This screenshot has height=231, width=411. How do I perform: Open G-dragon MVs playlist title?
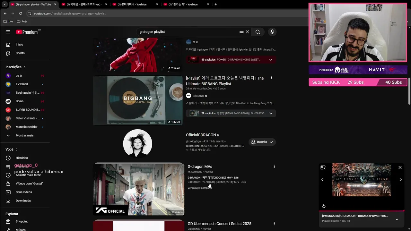pyautogui.click(x=200, y=167)
